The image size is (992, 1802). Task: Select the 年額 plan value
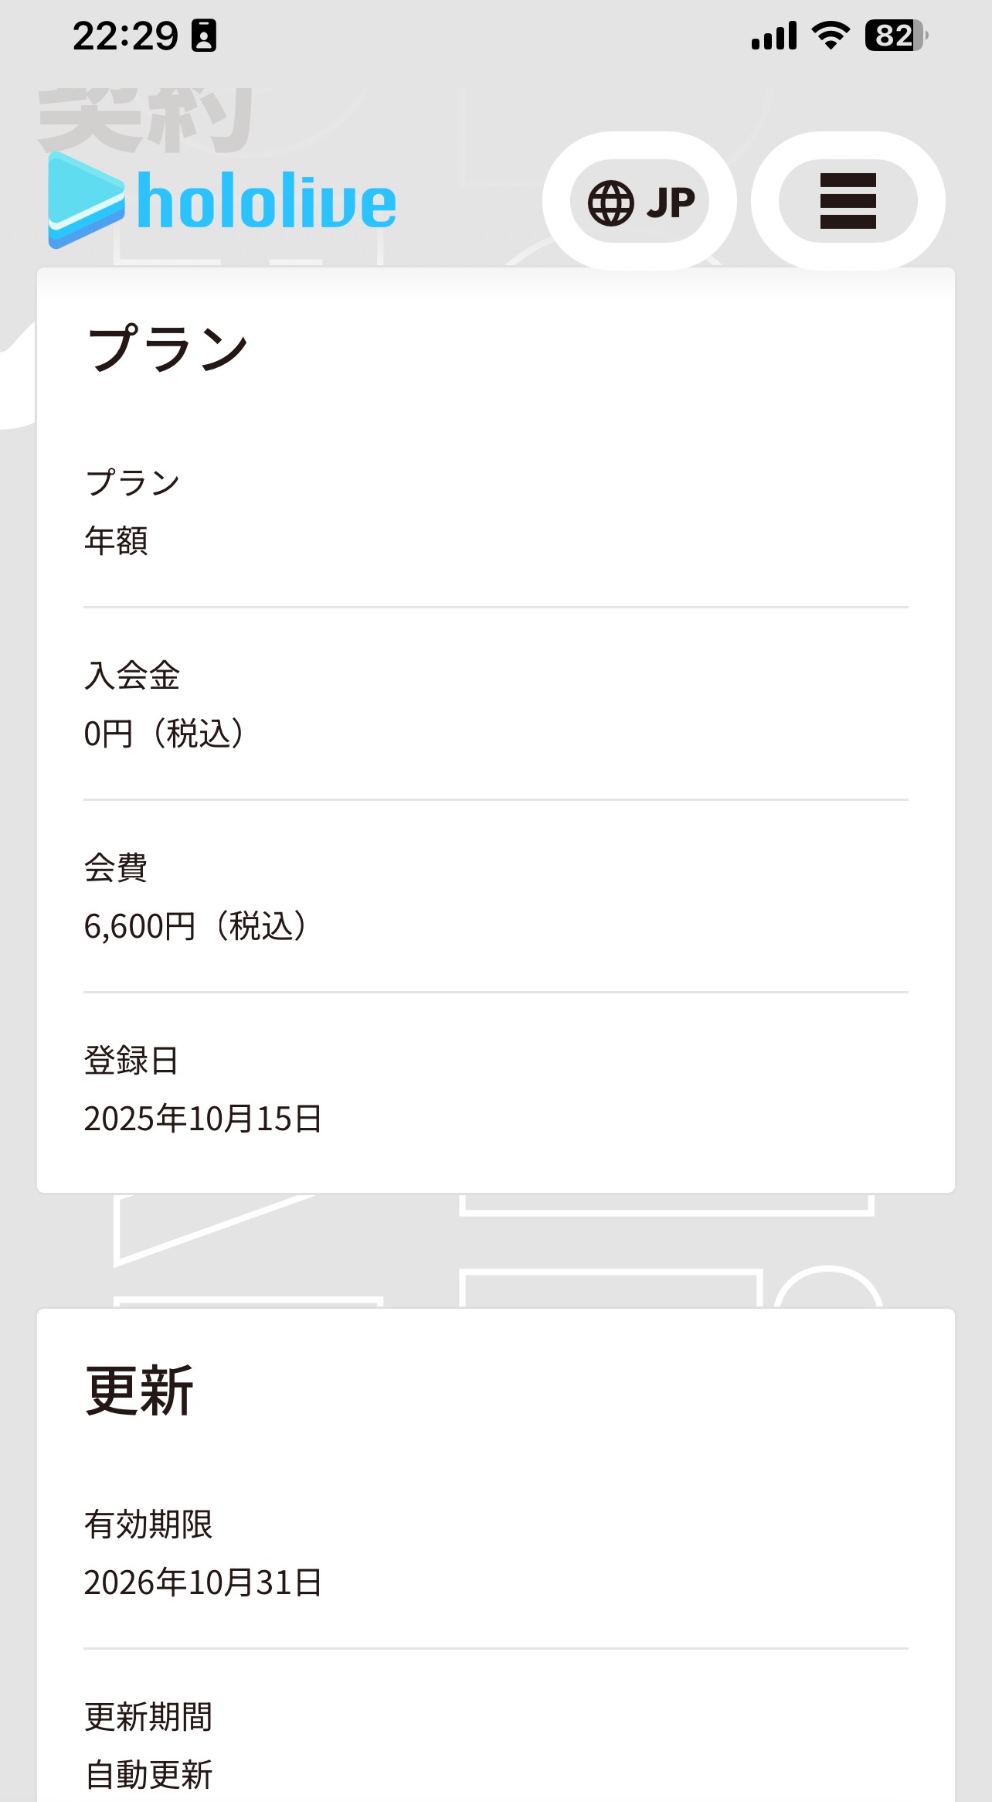point(116,540)
